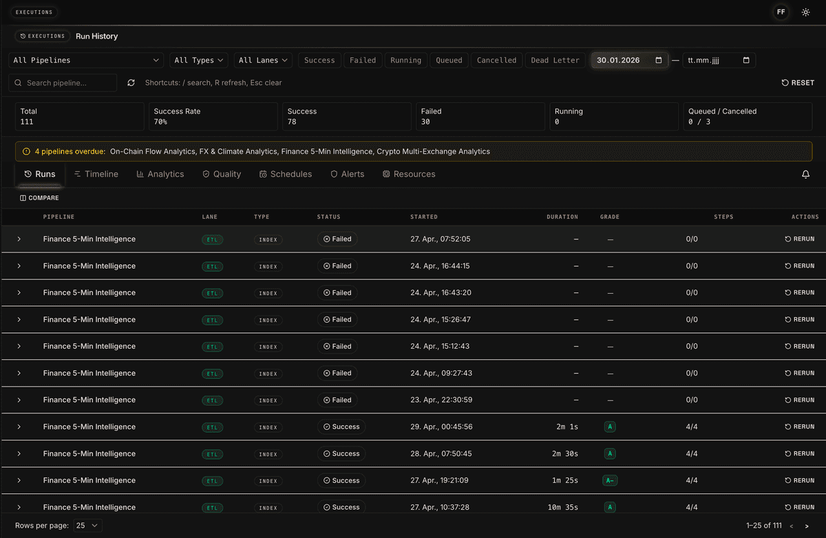The height and width of the screenshot is (538, 826).
Task: Filter runs by Dead Letter status
Action: click(x=555, y=61)
